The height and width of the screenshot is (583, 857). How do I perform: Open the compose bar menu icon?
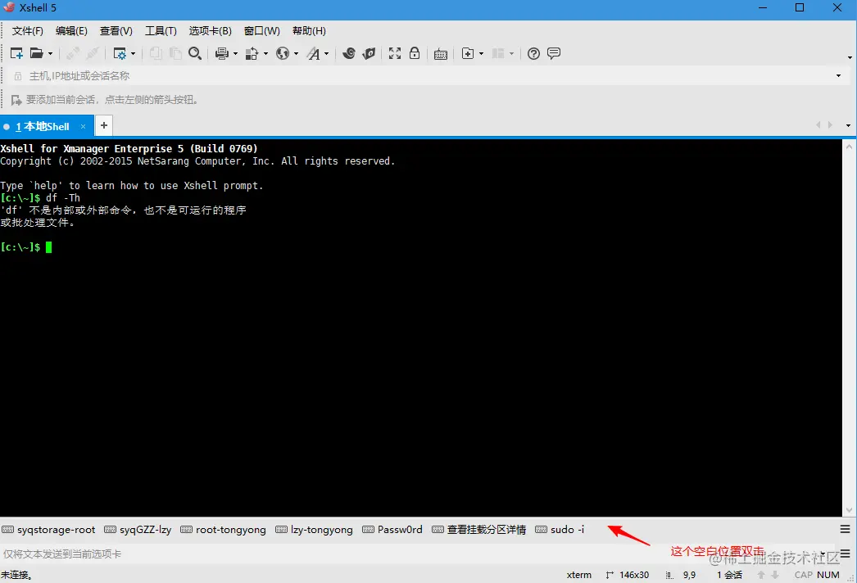click(845, 554)
